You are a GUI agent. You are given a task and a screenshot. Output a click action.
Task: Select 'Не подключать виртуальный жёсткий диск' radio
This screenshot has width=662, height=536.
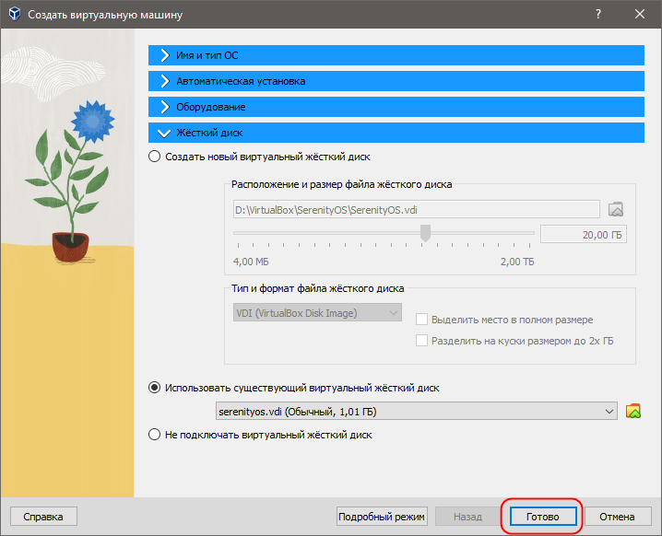click(x=155, y=435)
